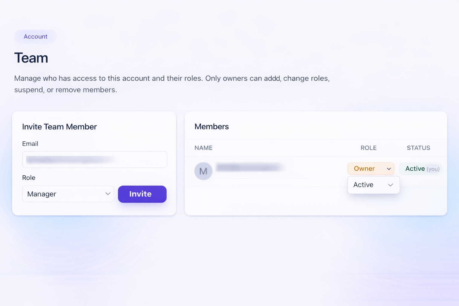Open the Owner role dropdown
This screenshot has width=459, height=306.
pyautogui.click(x=371, y=169)
